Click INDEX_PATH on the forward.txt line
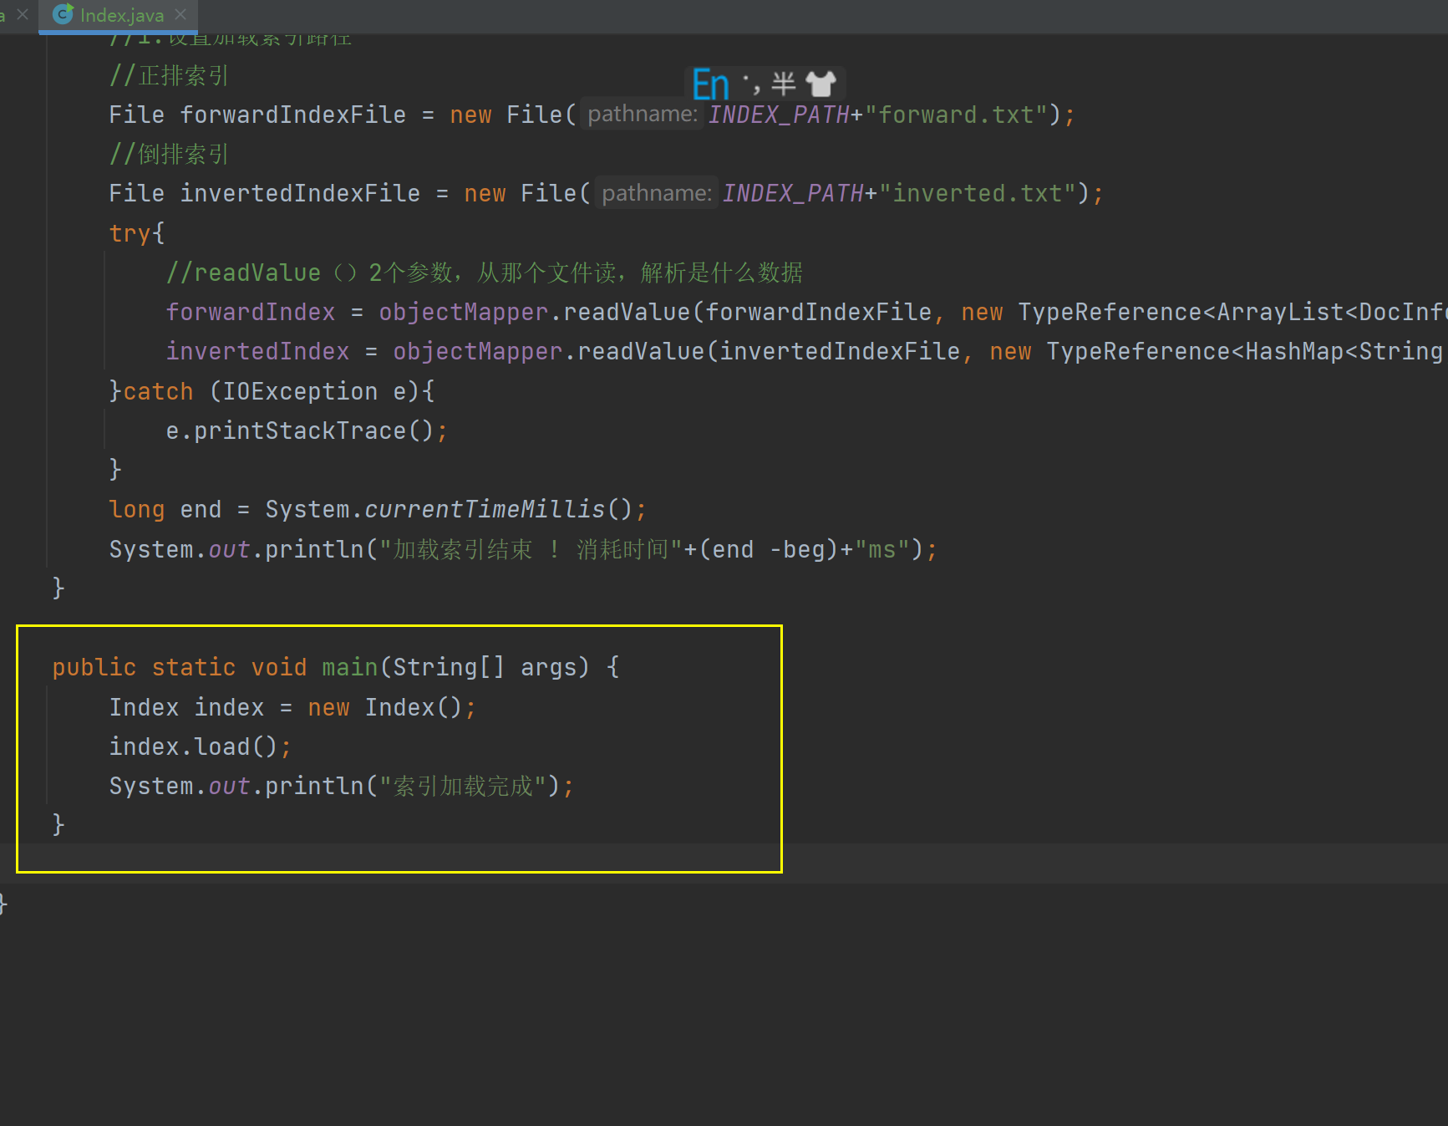This screenshot has width=1448, height=1126. [x=779, y=115]
